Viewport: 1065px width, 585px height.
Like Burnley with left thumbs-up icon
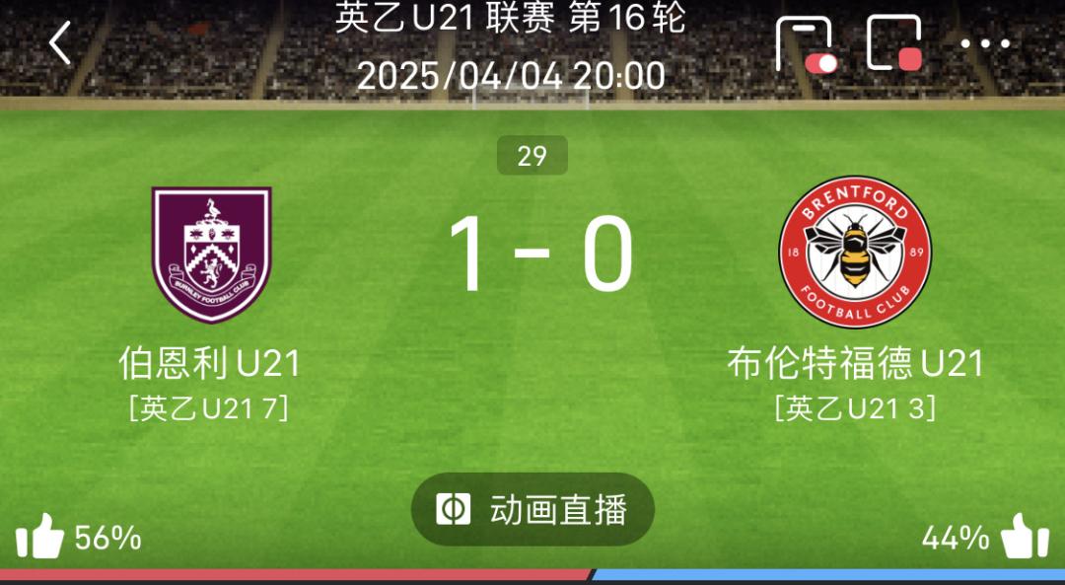pyautogui.click(x=39, y=536)
